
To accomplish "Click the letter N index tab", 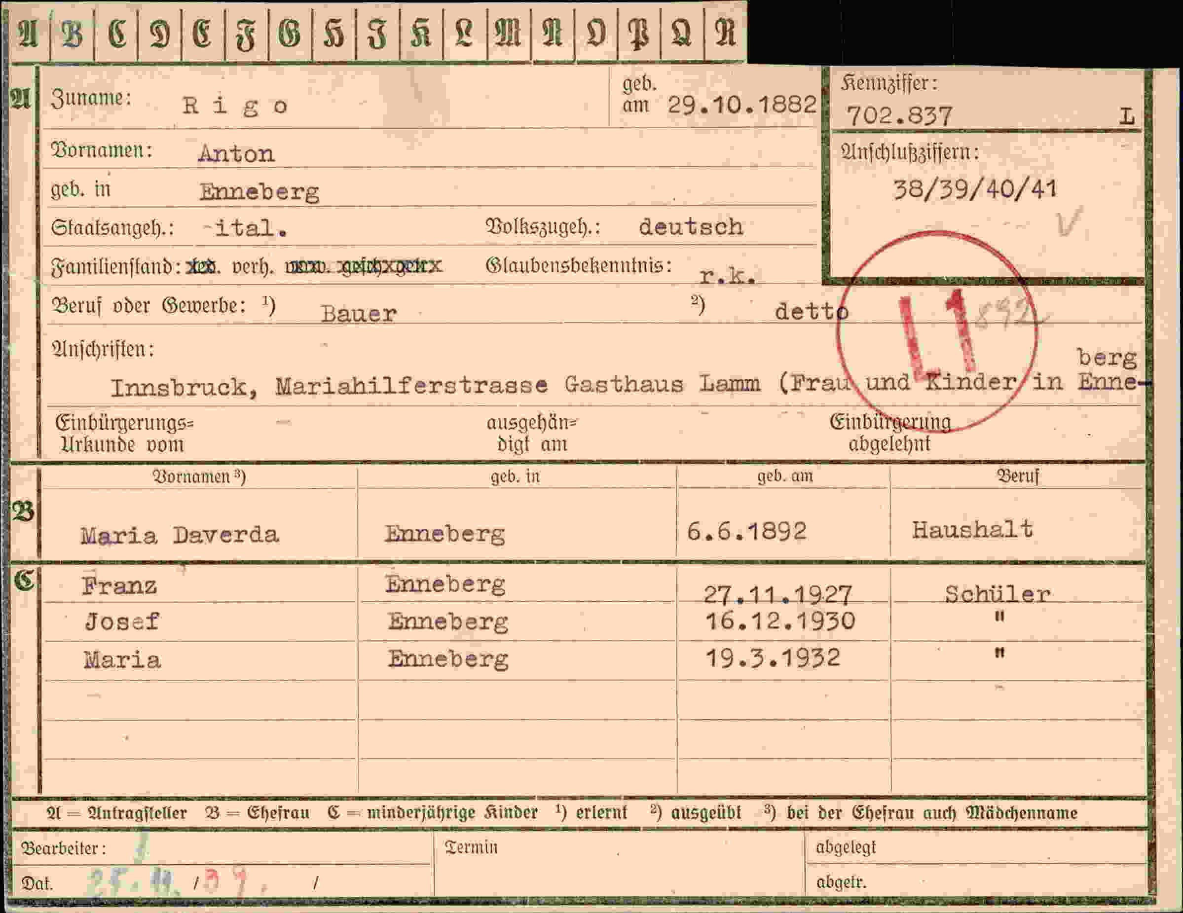I will coord(553,34).
